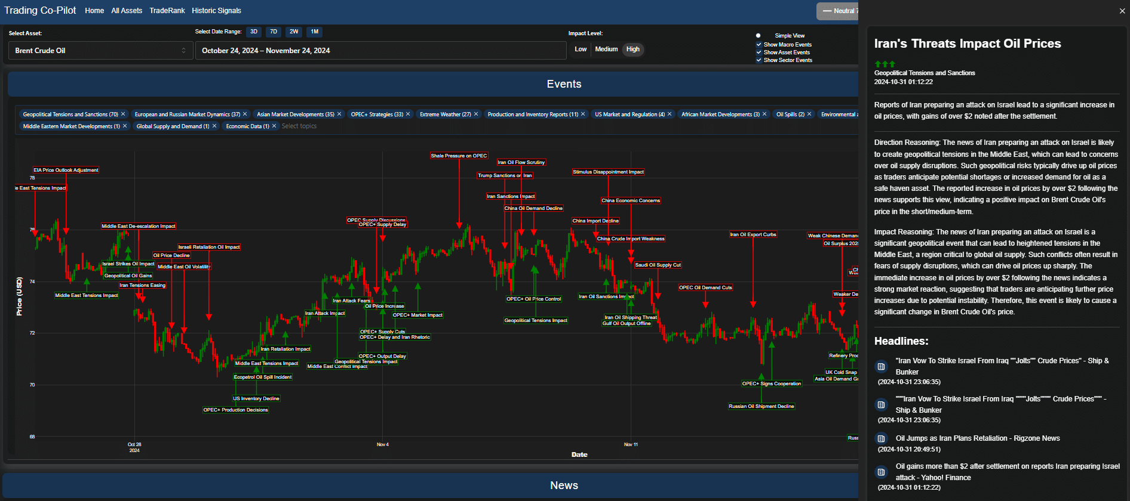Open the second Iran Vow To Strike headline icon
This screenshot has width=1130, height=501.
881,404
